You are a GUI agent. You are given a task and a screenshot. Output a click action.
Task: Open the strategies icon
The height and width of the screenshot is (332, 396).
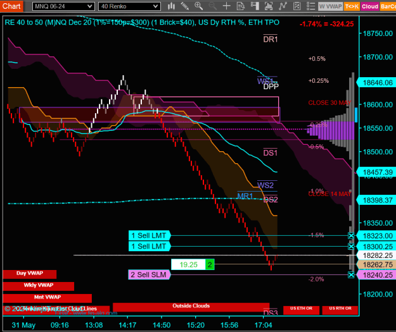tap(297, 6)
